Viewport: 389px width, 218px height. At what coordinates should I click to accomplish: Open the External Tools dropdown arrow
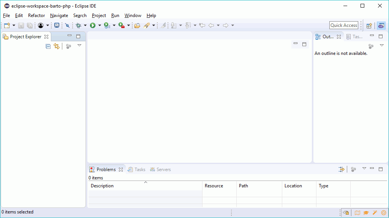[x=128, y=25]
